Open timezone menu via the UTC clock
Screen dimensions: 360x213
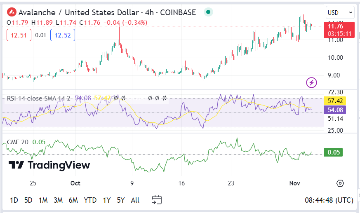click(x=329, y=200)
